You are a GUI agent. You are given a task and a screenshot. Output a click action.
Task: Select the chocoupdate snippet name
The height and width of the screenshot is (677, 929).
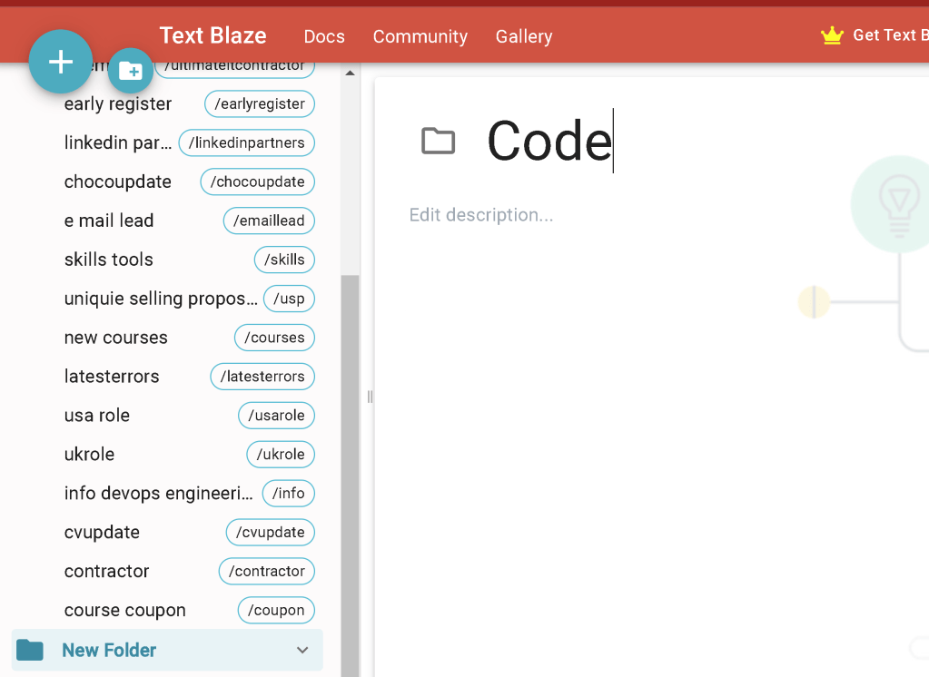[118, 182]
